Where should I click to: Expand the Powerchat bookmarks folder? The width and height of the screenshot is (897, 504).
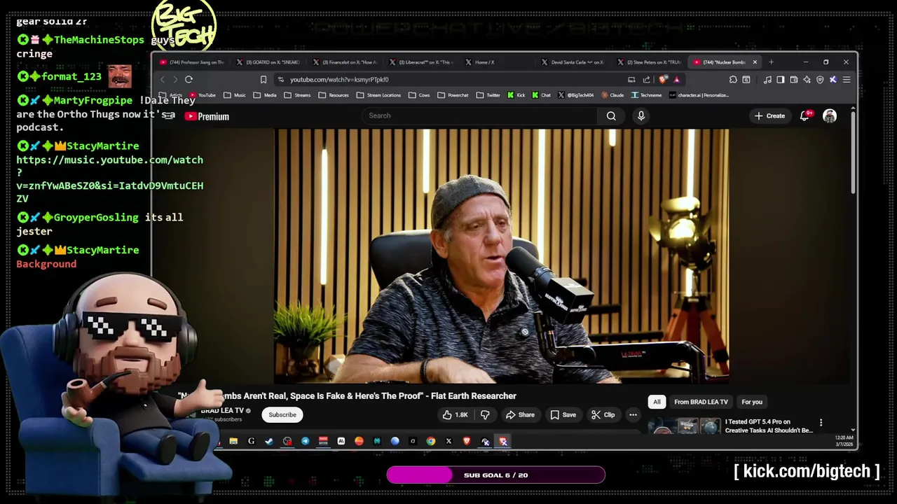pos(453,95)
